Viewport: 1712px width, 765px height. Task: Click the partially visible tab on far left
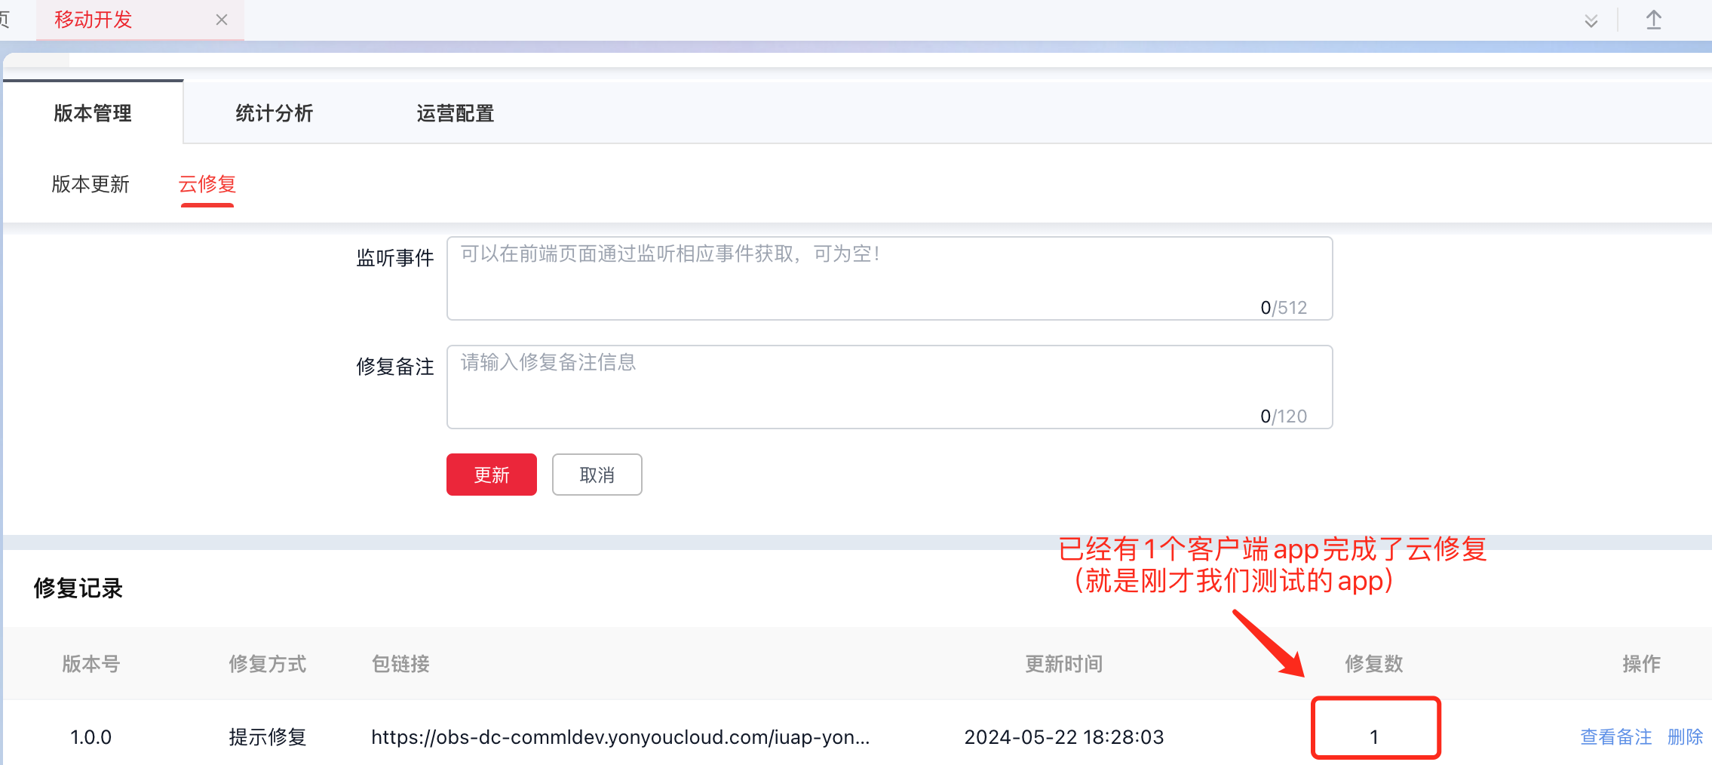(6, 20)
